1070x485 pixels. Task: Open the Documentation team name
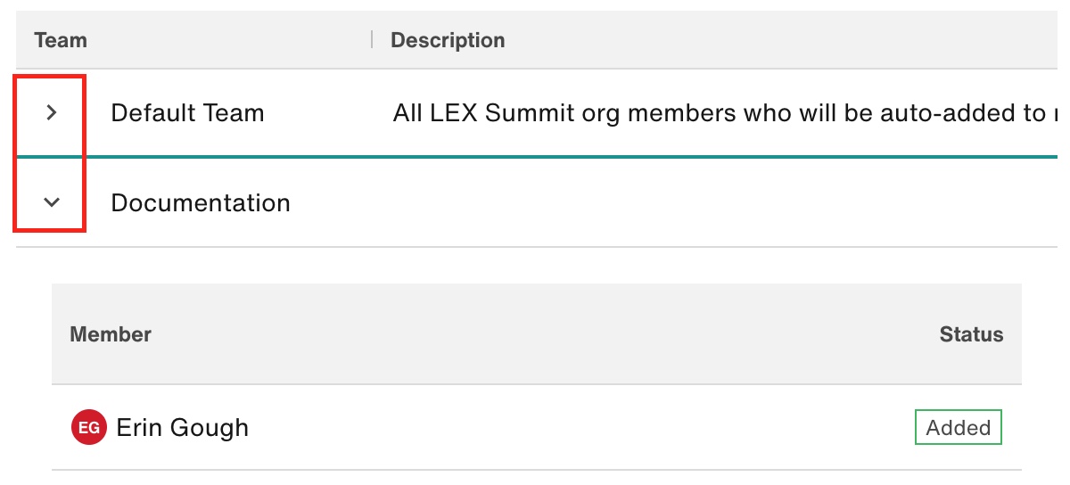tap(201, 202)
